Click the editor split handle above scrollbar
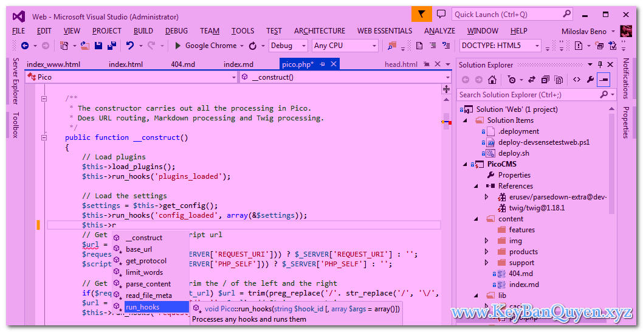Image resolution: width=643 pixels, height=332 pixels. [x=446, y=89]
